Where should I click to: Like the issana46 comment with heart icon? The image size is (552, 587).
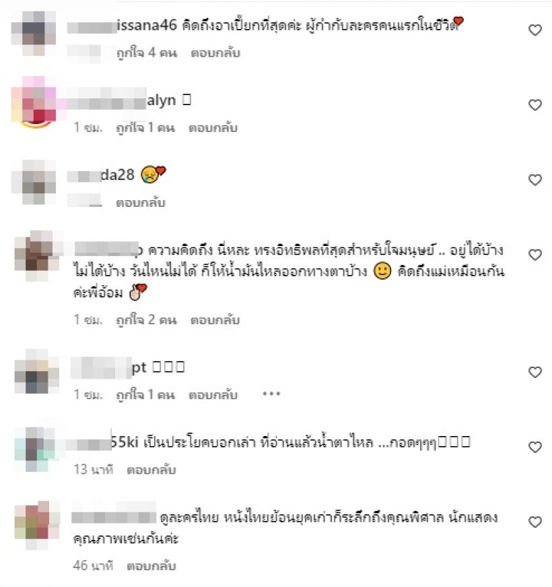[x=534, y=30]
